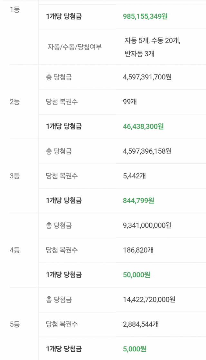Click the 1등 rank label

(14, 10)
